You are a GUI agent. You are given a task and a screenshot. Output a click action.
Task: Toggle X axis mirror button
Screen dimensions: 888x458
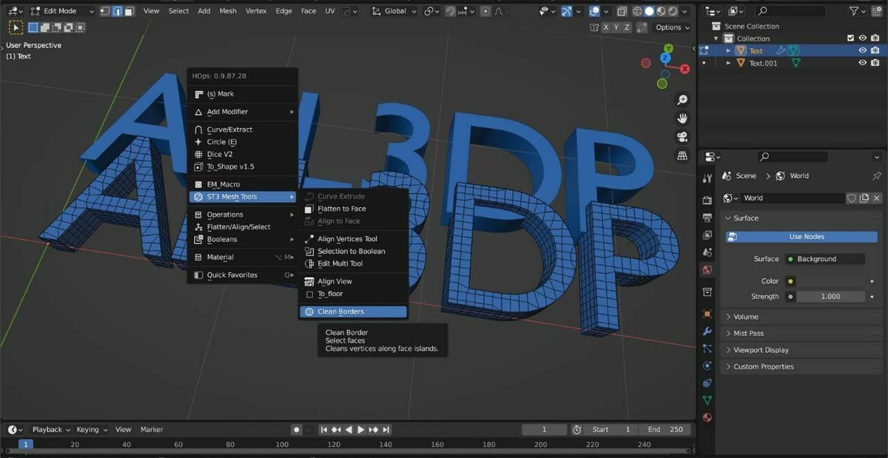606,27
